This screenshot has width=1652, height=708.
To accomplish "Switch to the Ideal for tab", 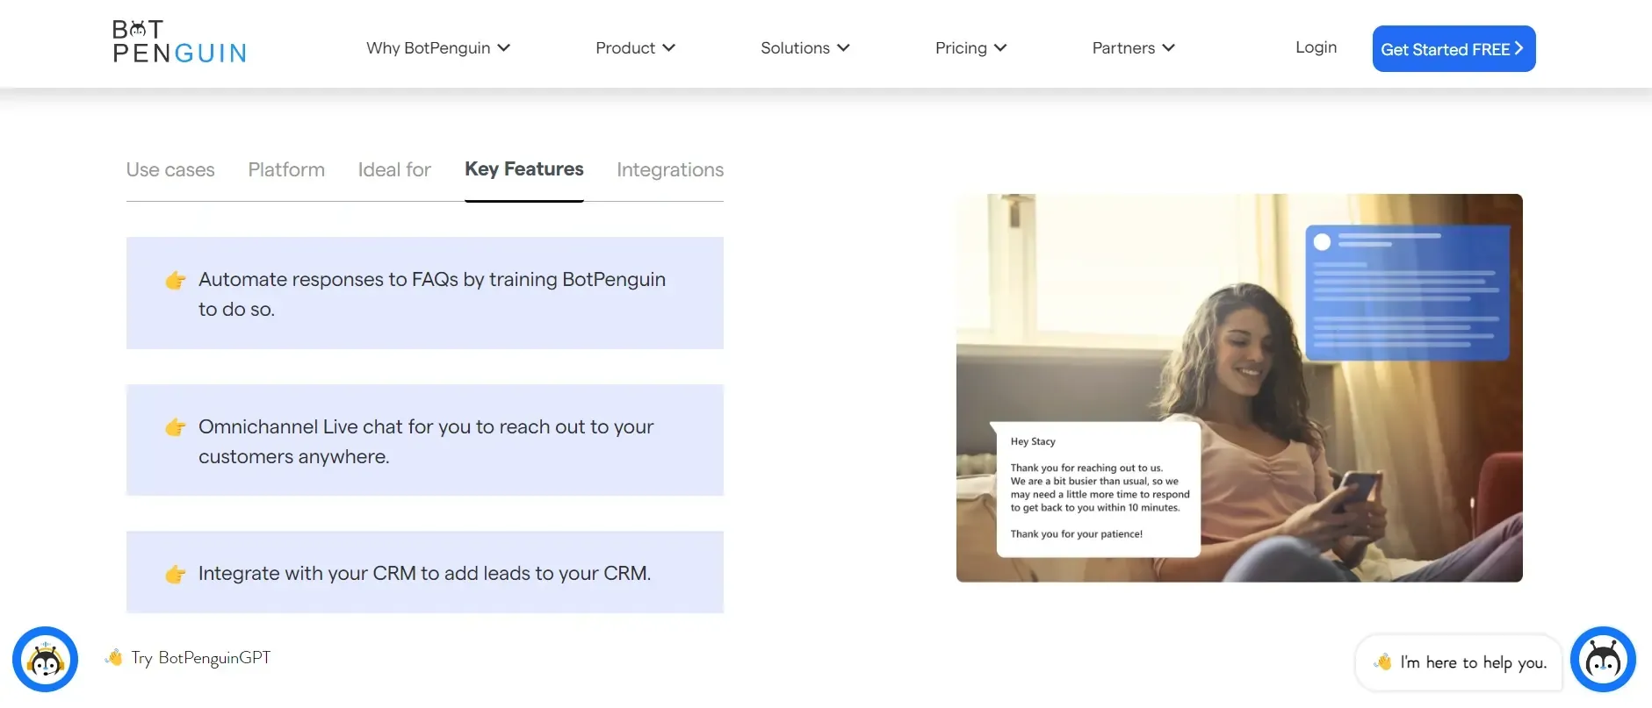I will (394, 170).
